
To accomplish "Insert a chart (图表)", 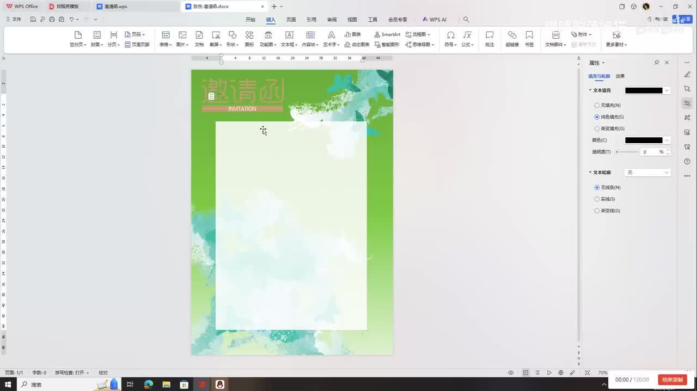I will pos(353,34).
